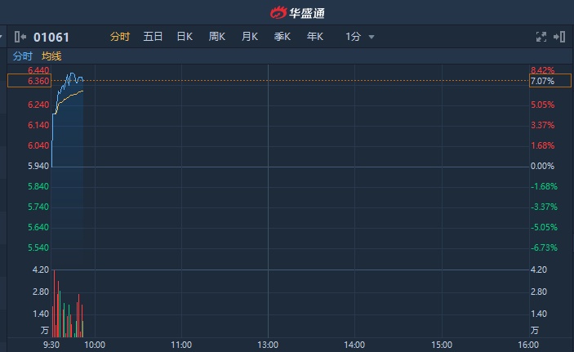The height and width of the screenshot is (352, 574).
Task: Click the 华盛通 logo icon
Action: pos(280,12)
